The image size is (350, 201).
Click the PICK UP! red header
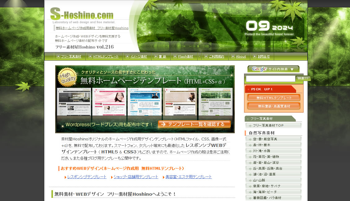click(x=270, y=89)
